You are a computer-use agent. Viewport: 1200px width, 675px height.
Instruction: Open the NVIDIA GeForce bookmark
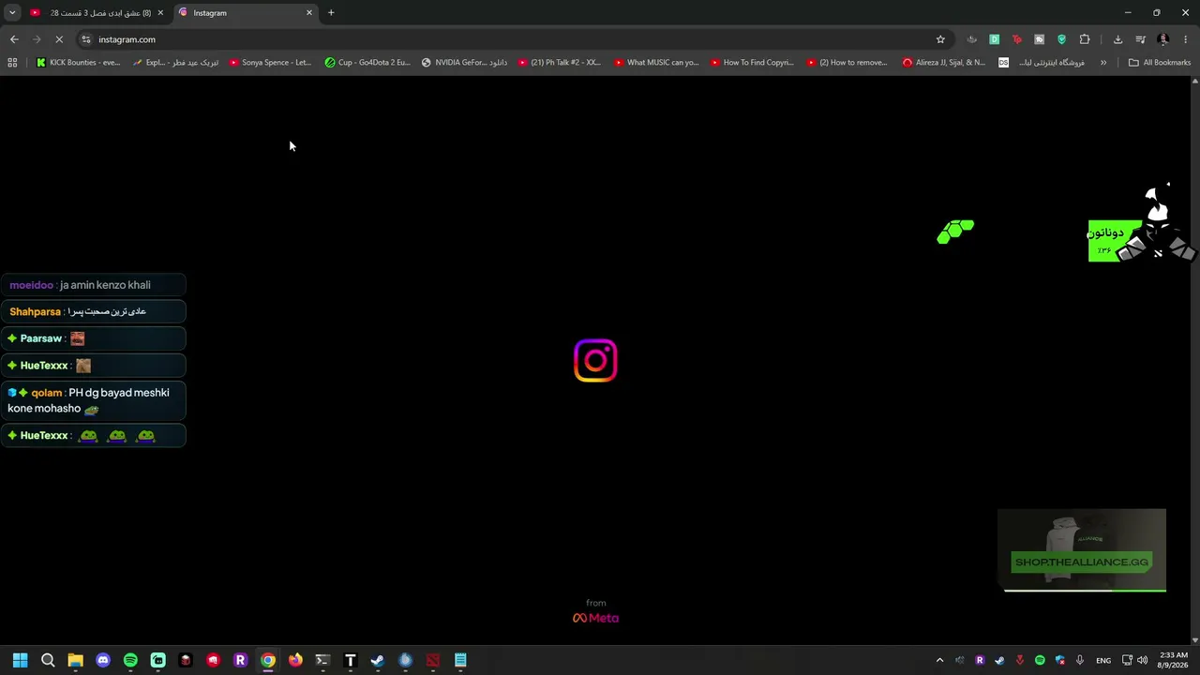point(464,63)
